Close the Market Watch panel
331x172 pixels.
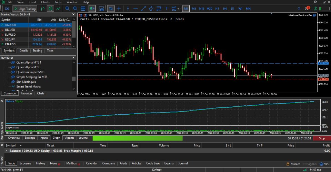pyautogui.click(x=73, y=14)
